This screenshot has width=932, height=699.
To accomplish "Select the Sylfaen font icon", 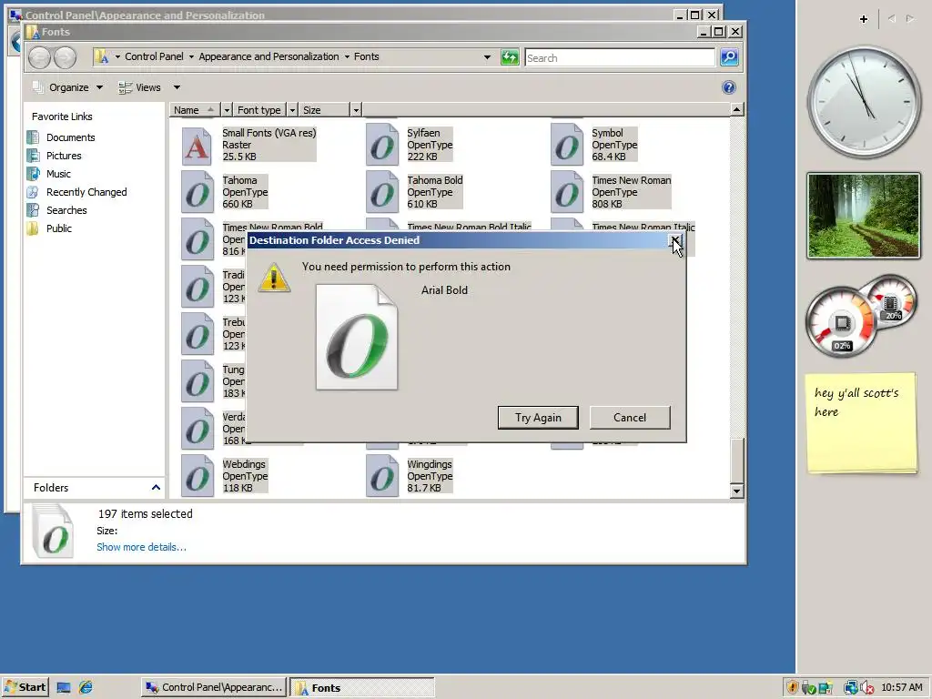I will pyautogui.click(x=381, y=145).
